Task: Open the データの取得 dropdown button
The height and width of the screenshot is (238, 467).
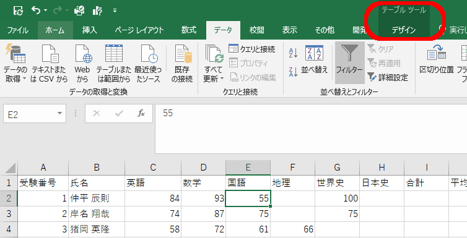Action: 15,62
